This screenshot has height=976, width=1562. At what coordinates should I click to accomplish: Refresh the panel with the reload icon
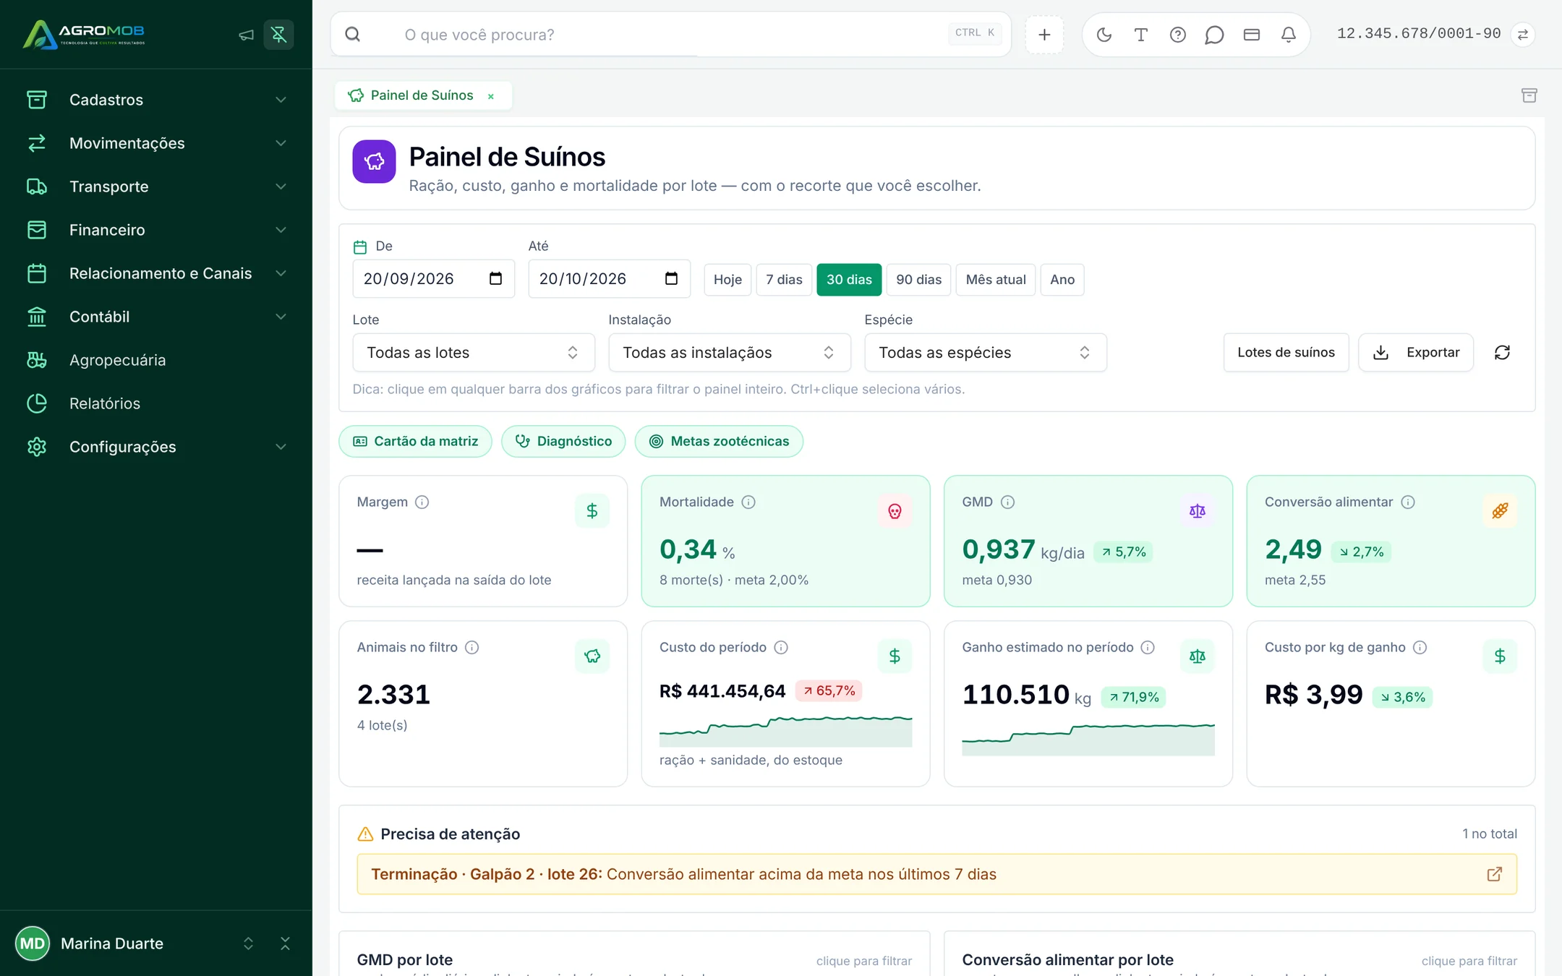[x=1503, y=353]
